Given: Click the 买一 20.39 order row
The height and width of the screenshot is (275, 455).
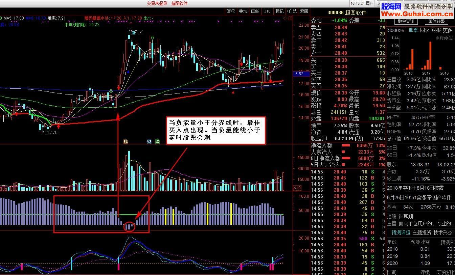Looking at the screenshot, I should (348, 60).
